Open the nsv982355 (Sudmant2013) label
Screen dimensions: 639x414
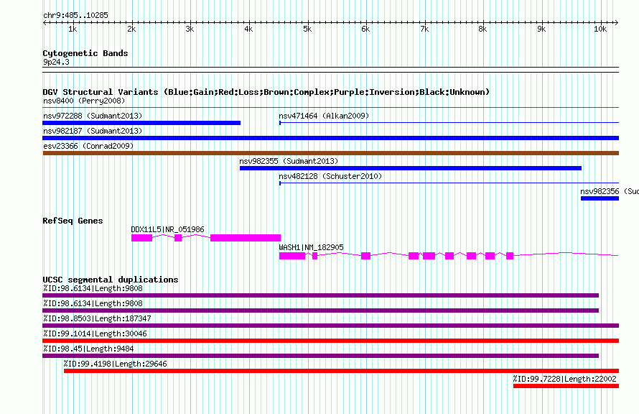[x=289, y=161]
